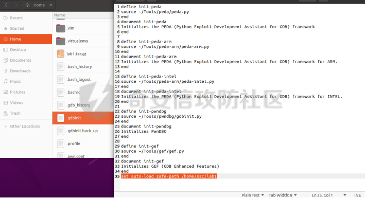The height and width of the screenshot is (198, 365).
Task: Click the Desktop sidebar icon
Action: click(6, 49)
